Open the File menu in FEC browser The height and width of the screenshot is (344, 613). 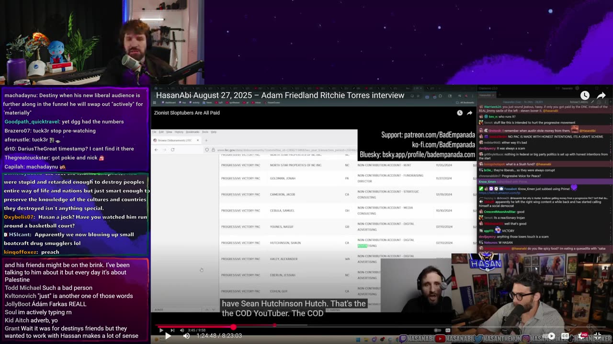tap(154, 132)
